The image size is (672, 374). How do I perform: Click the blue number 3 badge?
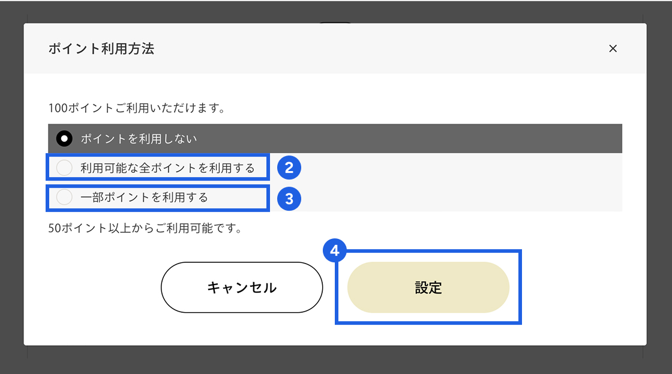pos(289,199)
